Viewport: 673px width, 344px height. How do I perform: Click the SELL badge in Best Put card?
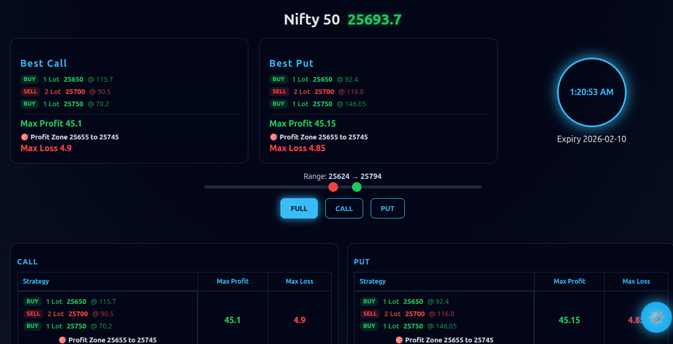279,91
